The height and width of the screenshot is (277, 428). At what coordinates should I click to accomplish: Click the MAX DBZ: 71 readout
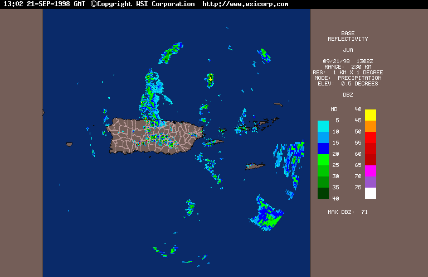[348, 212]
